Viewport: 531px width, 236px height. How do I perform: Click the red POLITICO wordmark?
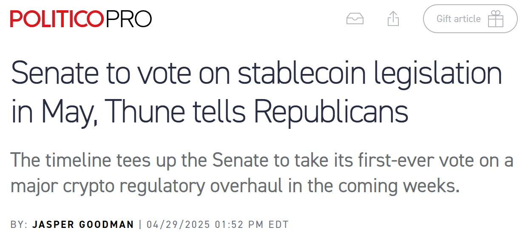(57, 19)
